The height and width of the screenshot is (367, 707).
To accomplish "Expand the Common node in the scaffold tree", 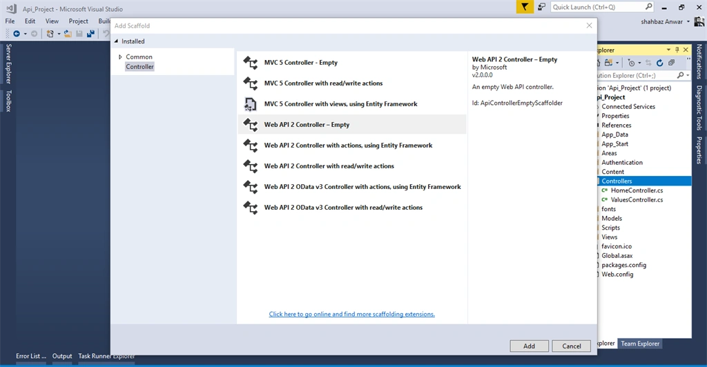I will click(x=120, y=57).
